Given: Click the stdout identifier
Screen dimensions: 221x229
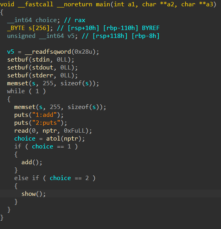Looking at the screenshot, I should (43, 68).
